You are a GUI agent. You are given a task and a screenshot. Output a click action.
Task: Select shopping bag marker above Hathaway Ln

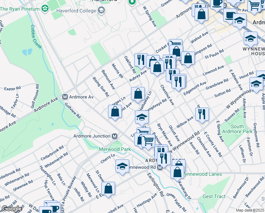(138, 94)
